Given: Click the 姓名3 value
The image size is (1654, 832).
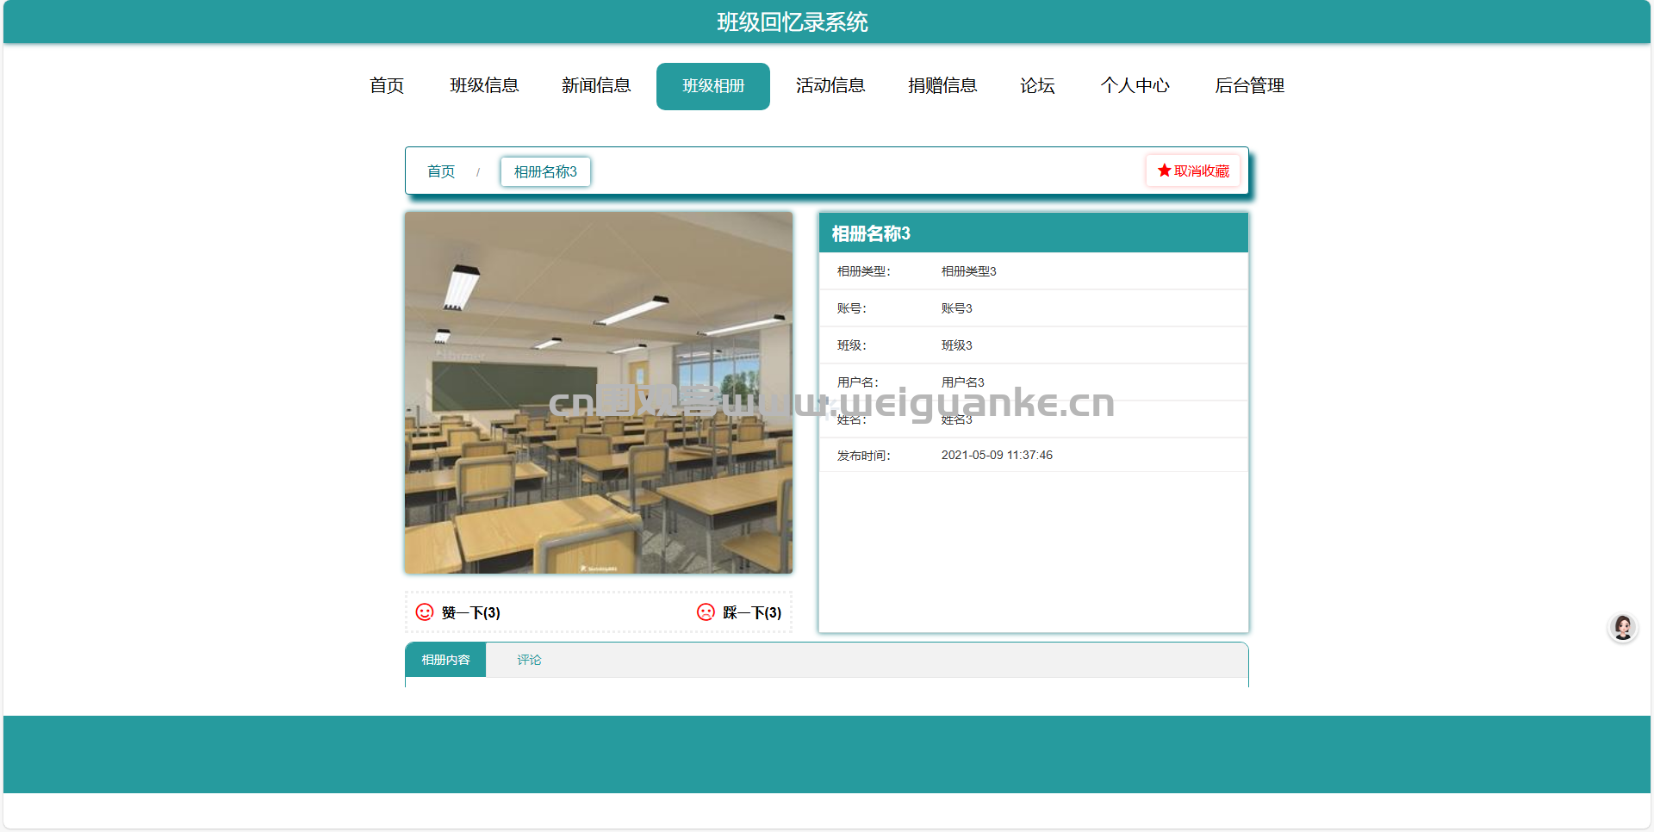Looking at the screenshot, I should click(956, 419).
